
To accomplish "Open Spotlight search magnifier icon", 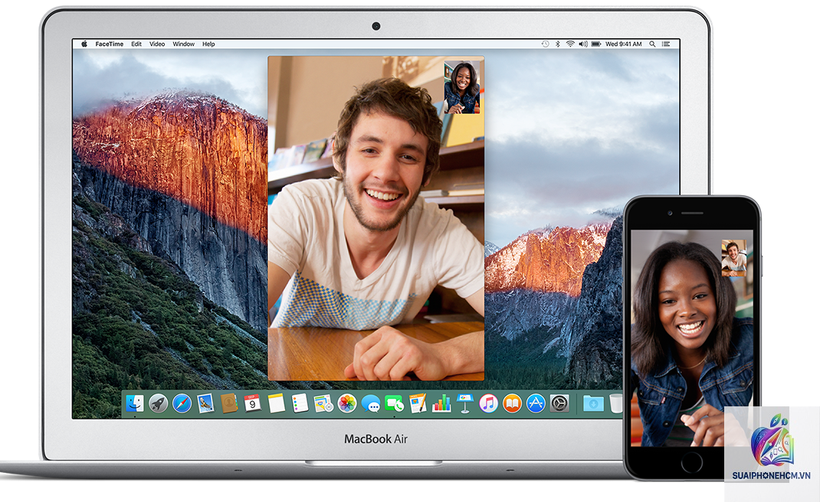I will pyautogui.click(x=653, y=44).
